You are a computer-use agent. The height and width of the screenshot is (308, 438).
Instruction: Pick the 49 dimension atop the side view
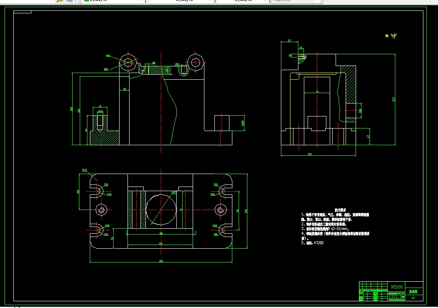coord(289,40)
